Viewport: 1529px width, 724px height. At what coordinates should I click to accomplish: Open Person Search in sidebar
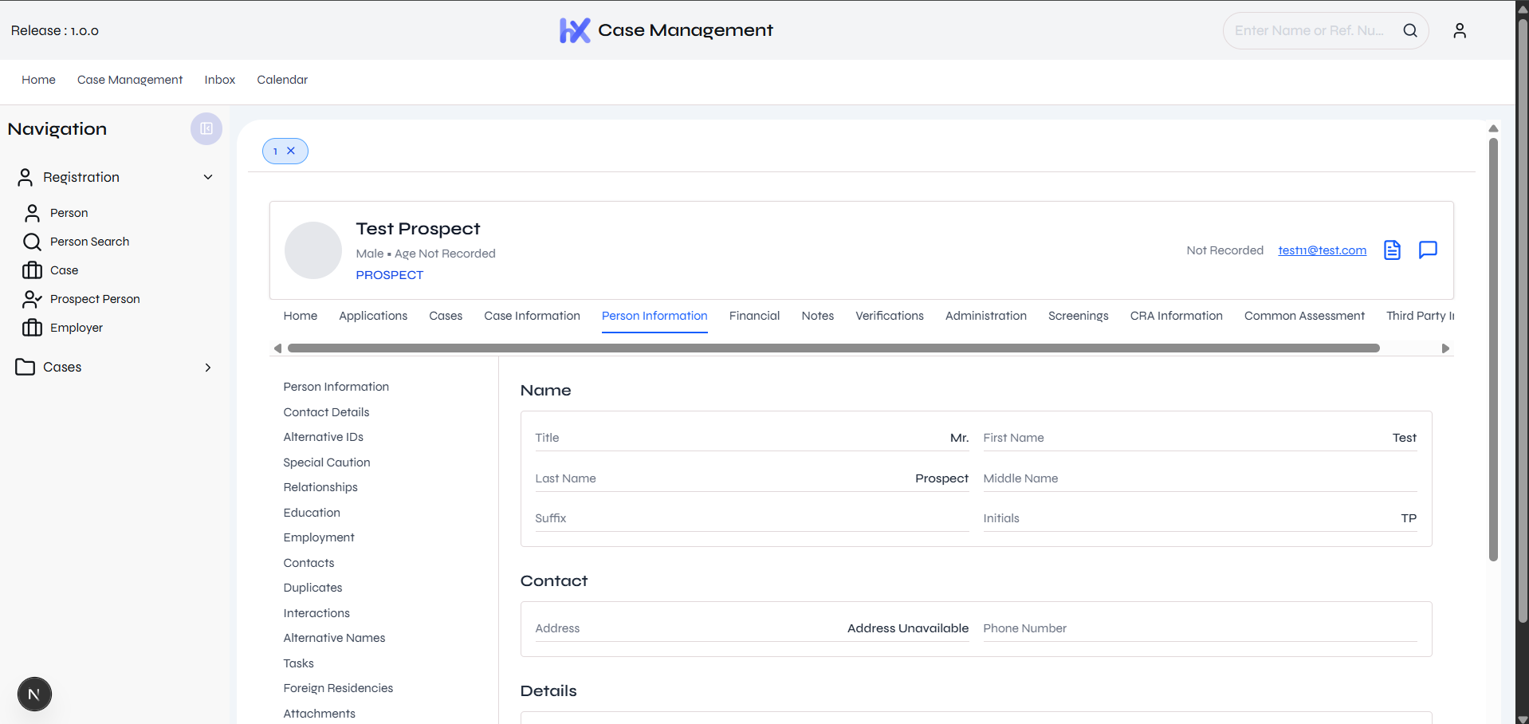pyautogui.click(x=89, y=242)
